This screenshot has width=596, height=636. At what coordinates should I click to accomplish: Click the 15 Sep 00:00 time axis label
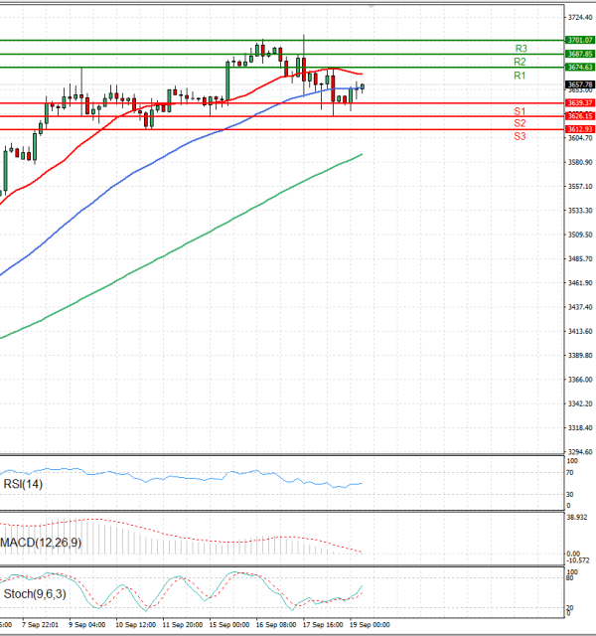[229, 625]
